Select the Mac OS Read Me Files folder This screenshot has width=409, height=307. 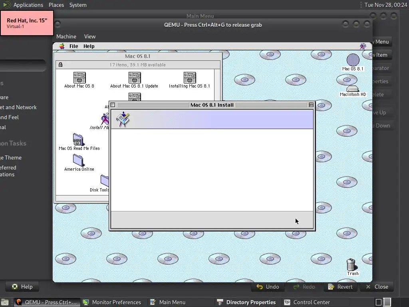tap(78, 140)
